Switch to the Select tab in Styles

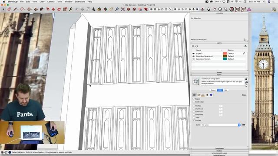coord(213,90)
